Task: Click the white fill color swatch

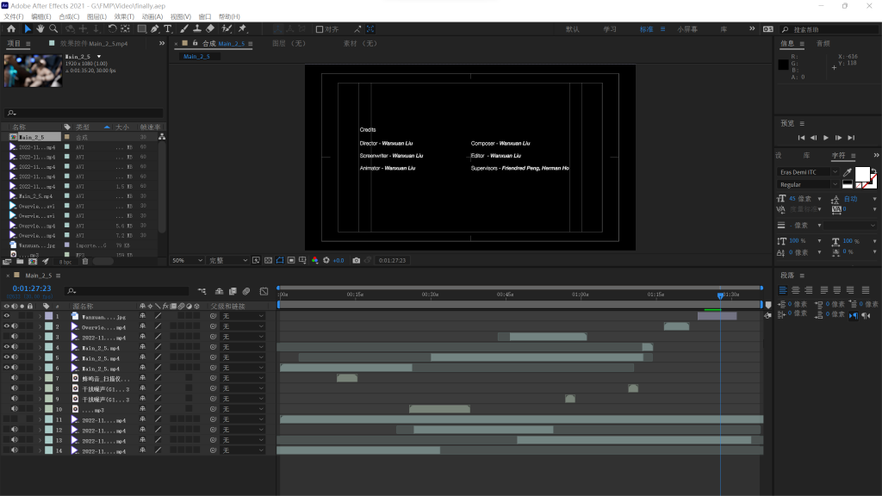Action: click(x=861, y=173)
